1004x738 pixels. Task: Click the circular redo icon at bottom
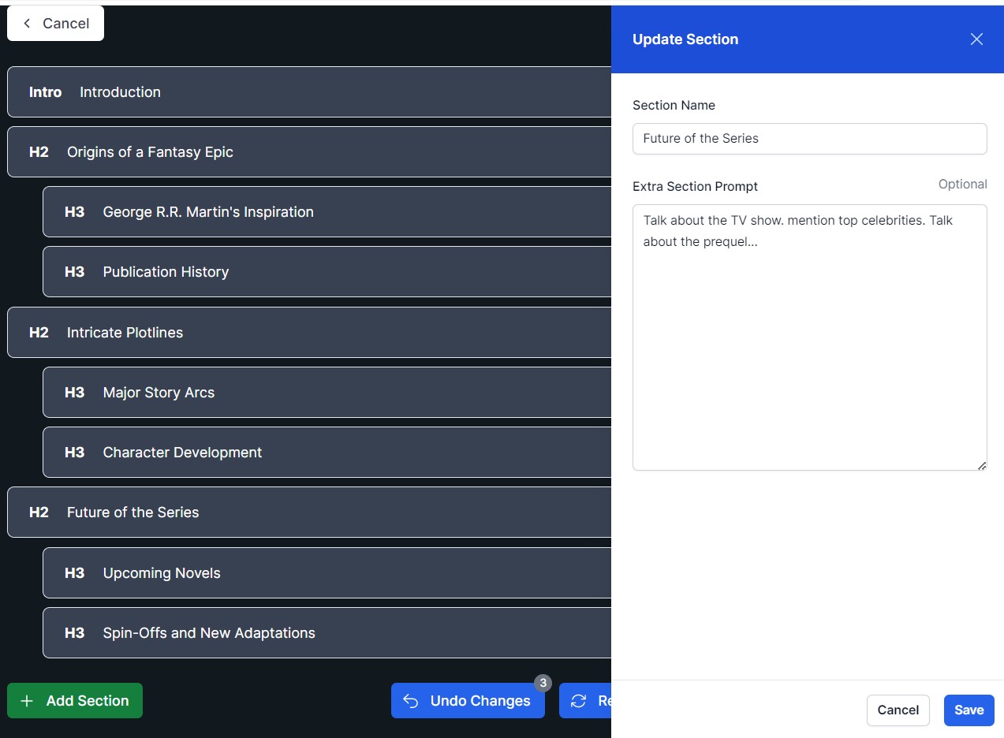578,700
